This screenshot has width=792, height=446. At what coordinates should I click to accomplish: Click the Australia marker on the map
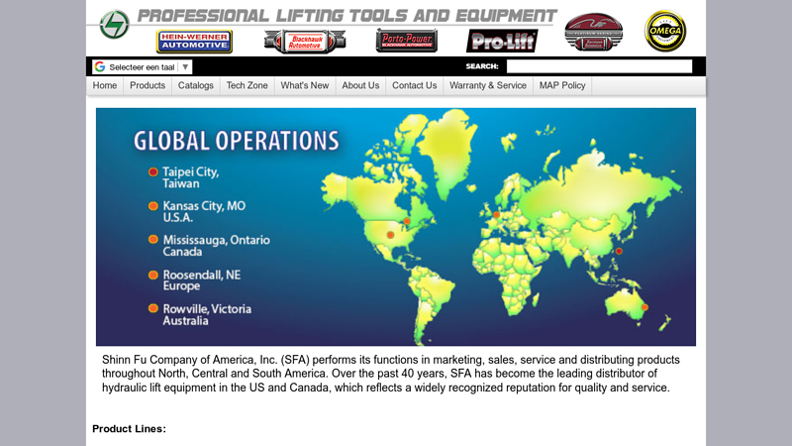point(645,307)
